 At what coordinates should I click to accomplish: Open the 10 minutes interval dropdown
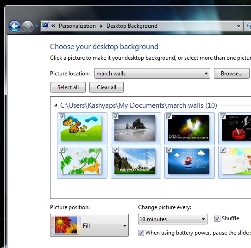(x=173, y=219)
